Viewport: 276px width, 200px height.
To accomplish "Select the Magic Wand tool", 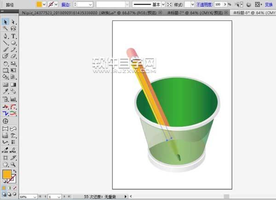I will (x=6, y=28).
